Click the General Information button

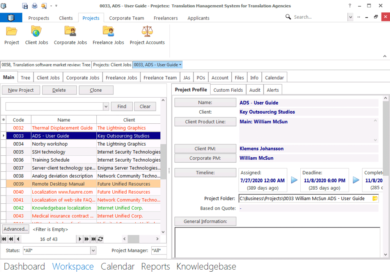click(x=205, y=221)
